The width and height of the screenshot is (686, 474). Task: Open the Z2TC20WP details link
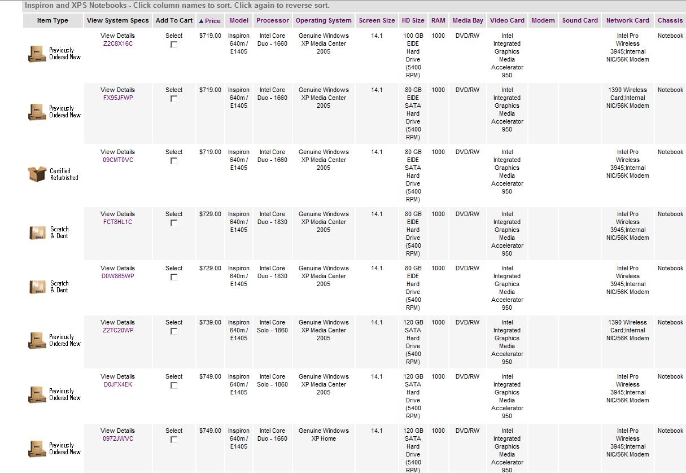click(x=118, y=330)
